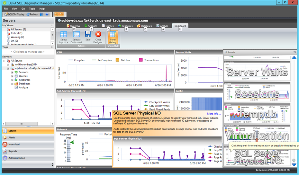Follow the More info link
Image resolution: width=299 pixels, height=175 pixels.
tap(214, 114)
